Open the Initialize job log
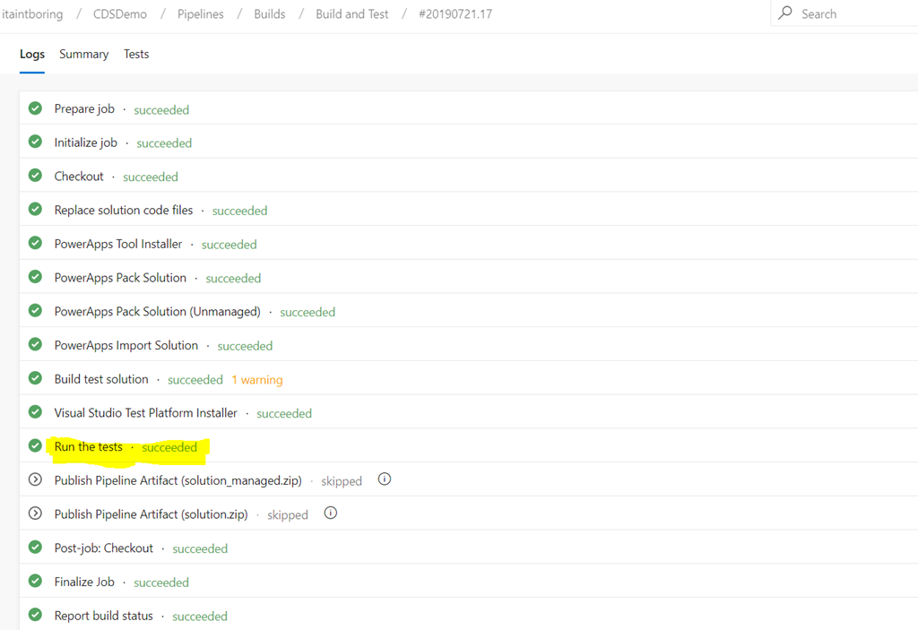 coord(468,142)
